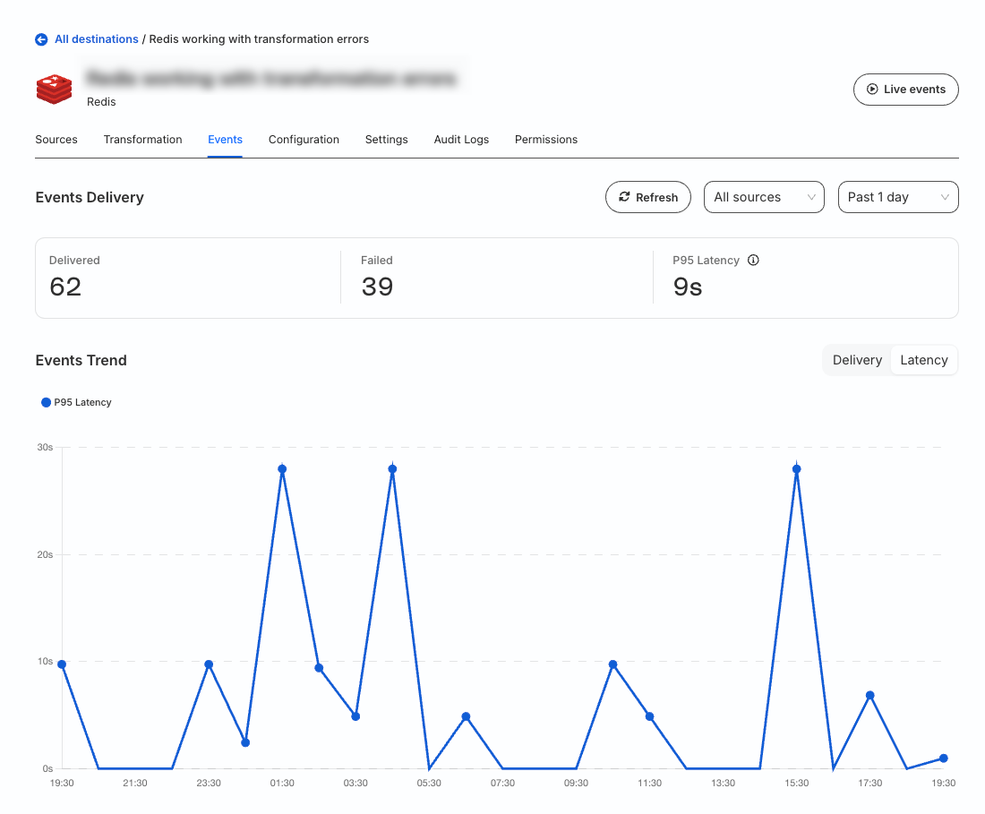Open the Configuration tab

coord(304,140)
